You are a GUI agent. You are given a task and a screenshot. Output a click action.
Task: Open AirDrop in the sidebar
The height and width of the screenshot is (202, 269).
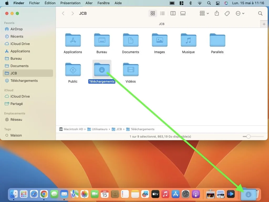coord(28,29)
